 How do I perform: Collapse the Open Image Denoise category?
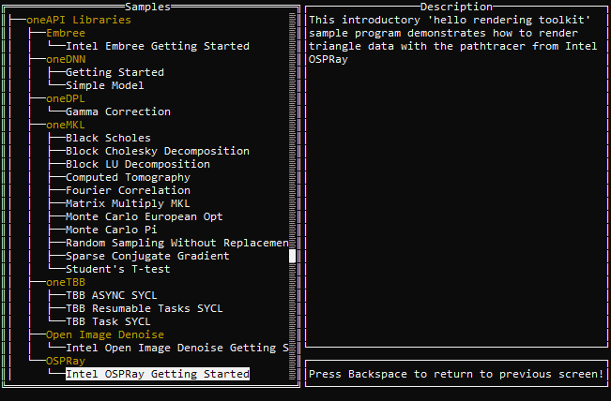pos(105,334)
